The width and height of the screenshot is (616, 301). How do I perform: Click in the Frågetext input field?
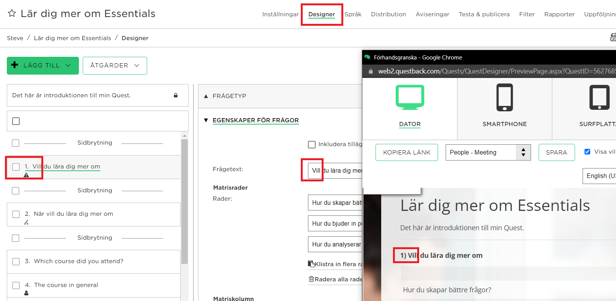335,171
